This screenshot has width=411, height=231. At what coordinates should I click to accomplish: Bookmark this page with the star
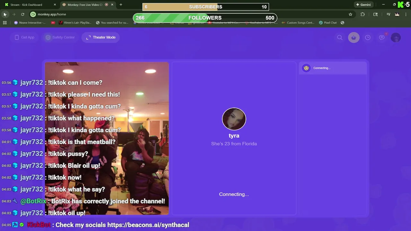pos(350,14)
